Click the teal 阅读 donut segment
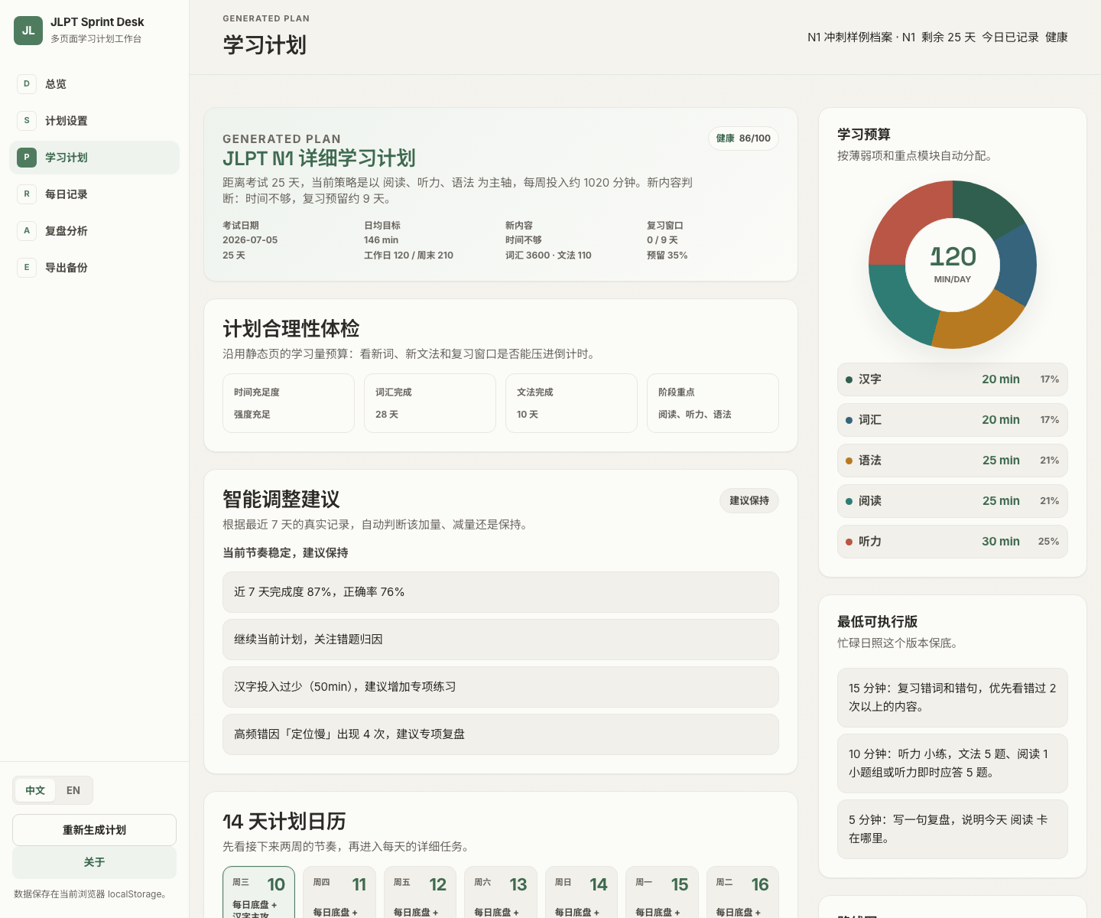The height and width of the screenshot is (918, 1101). (902, 304)
